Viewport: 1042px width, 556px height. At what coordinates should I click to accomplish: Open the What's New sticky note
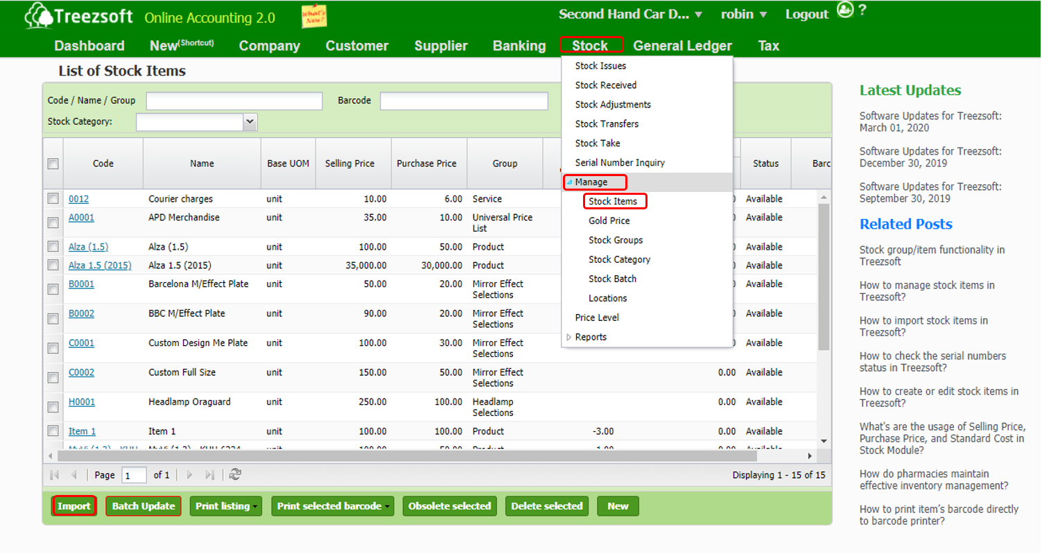tap(314, 17)
